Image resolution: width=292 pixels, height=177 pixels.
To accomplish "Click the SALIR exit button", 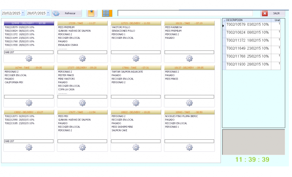I will 273,13.
